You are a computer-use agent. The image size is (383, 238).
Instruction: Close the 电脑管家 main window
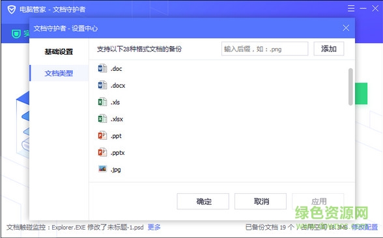point(375,8)
